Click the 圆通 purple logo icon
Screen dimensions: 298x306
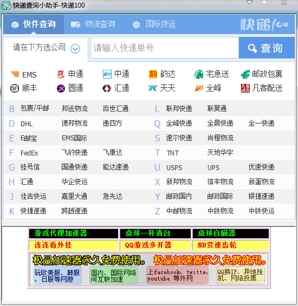click(x=61, y=89)
